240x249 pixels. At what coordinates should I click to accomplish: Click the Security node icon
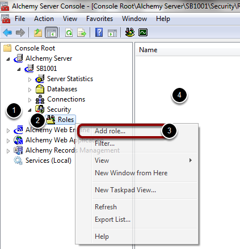tap(40, 109)
